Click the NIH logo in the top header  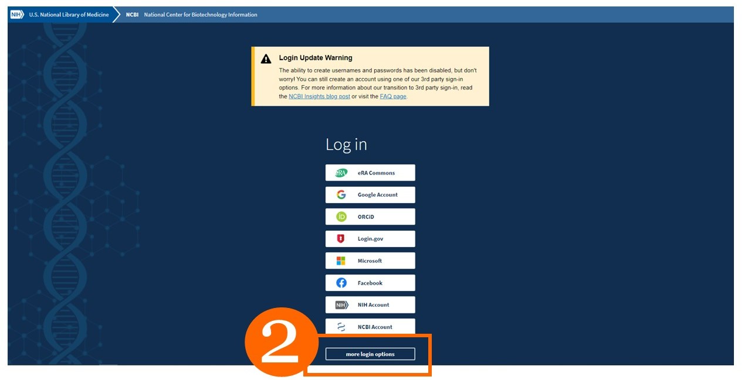(16, 14)
